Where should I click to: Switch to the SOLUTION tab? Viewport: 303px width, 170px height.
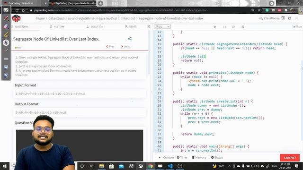(x=95, y=26)
